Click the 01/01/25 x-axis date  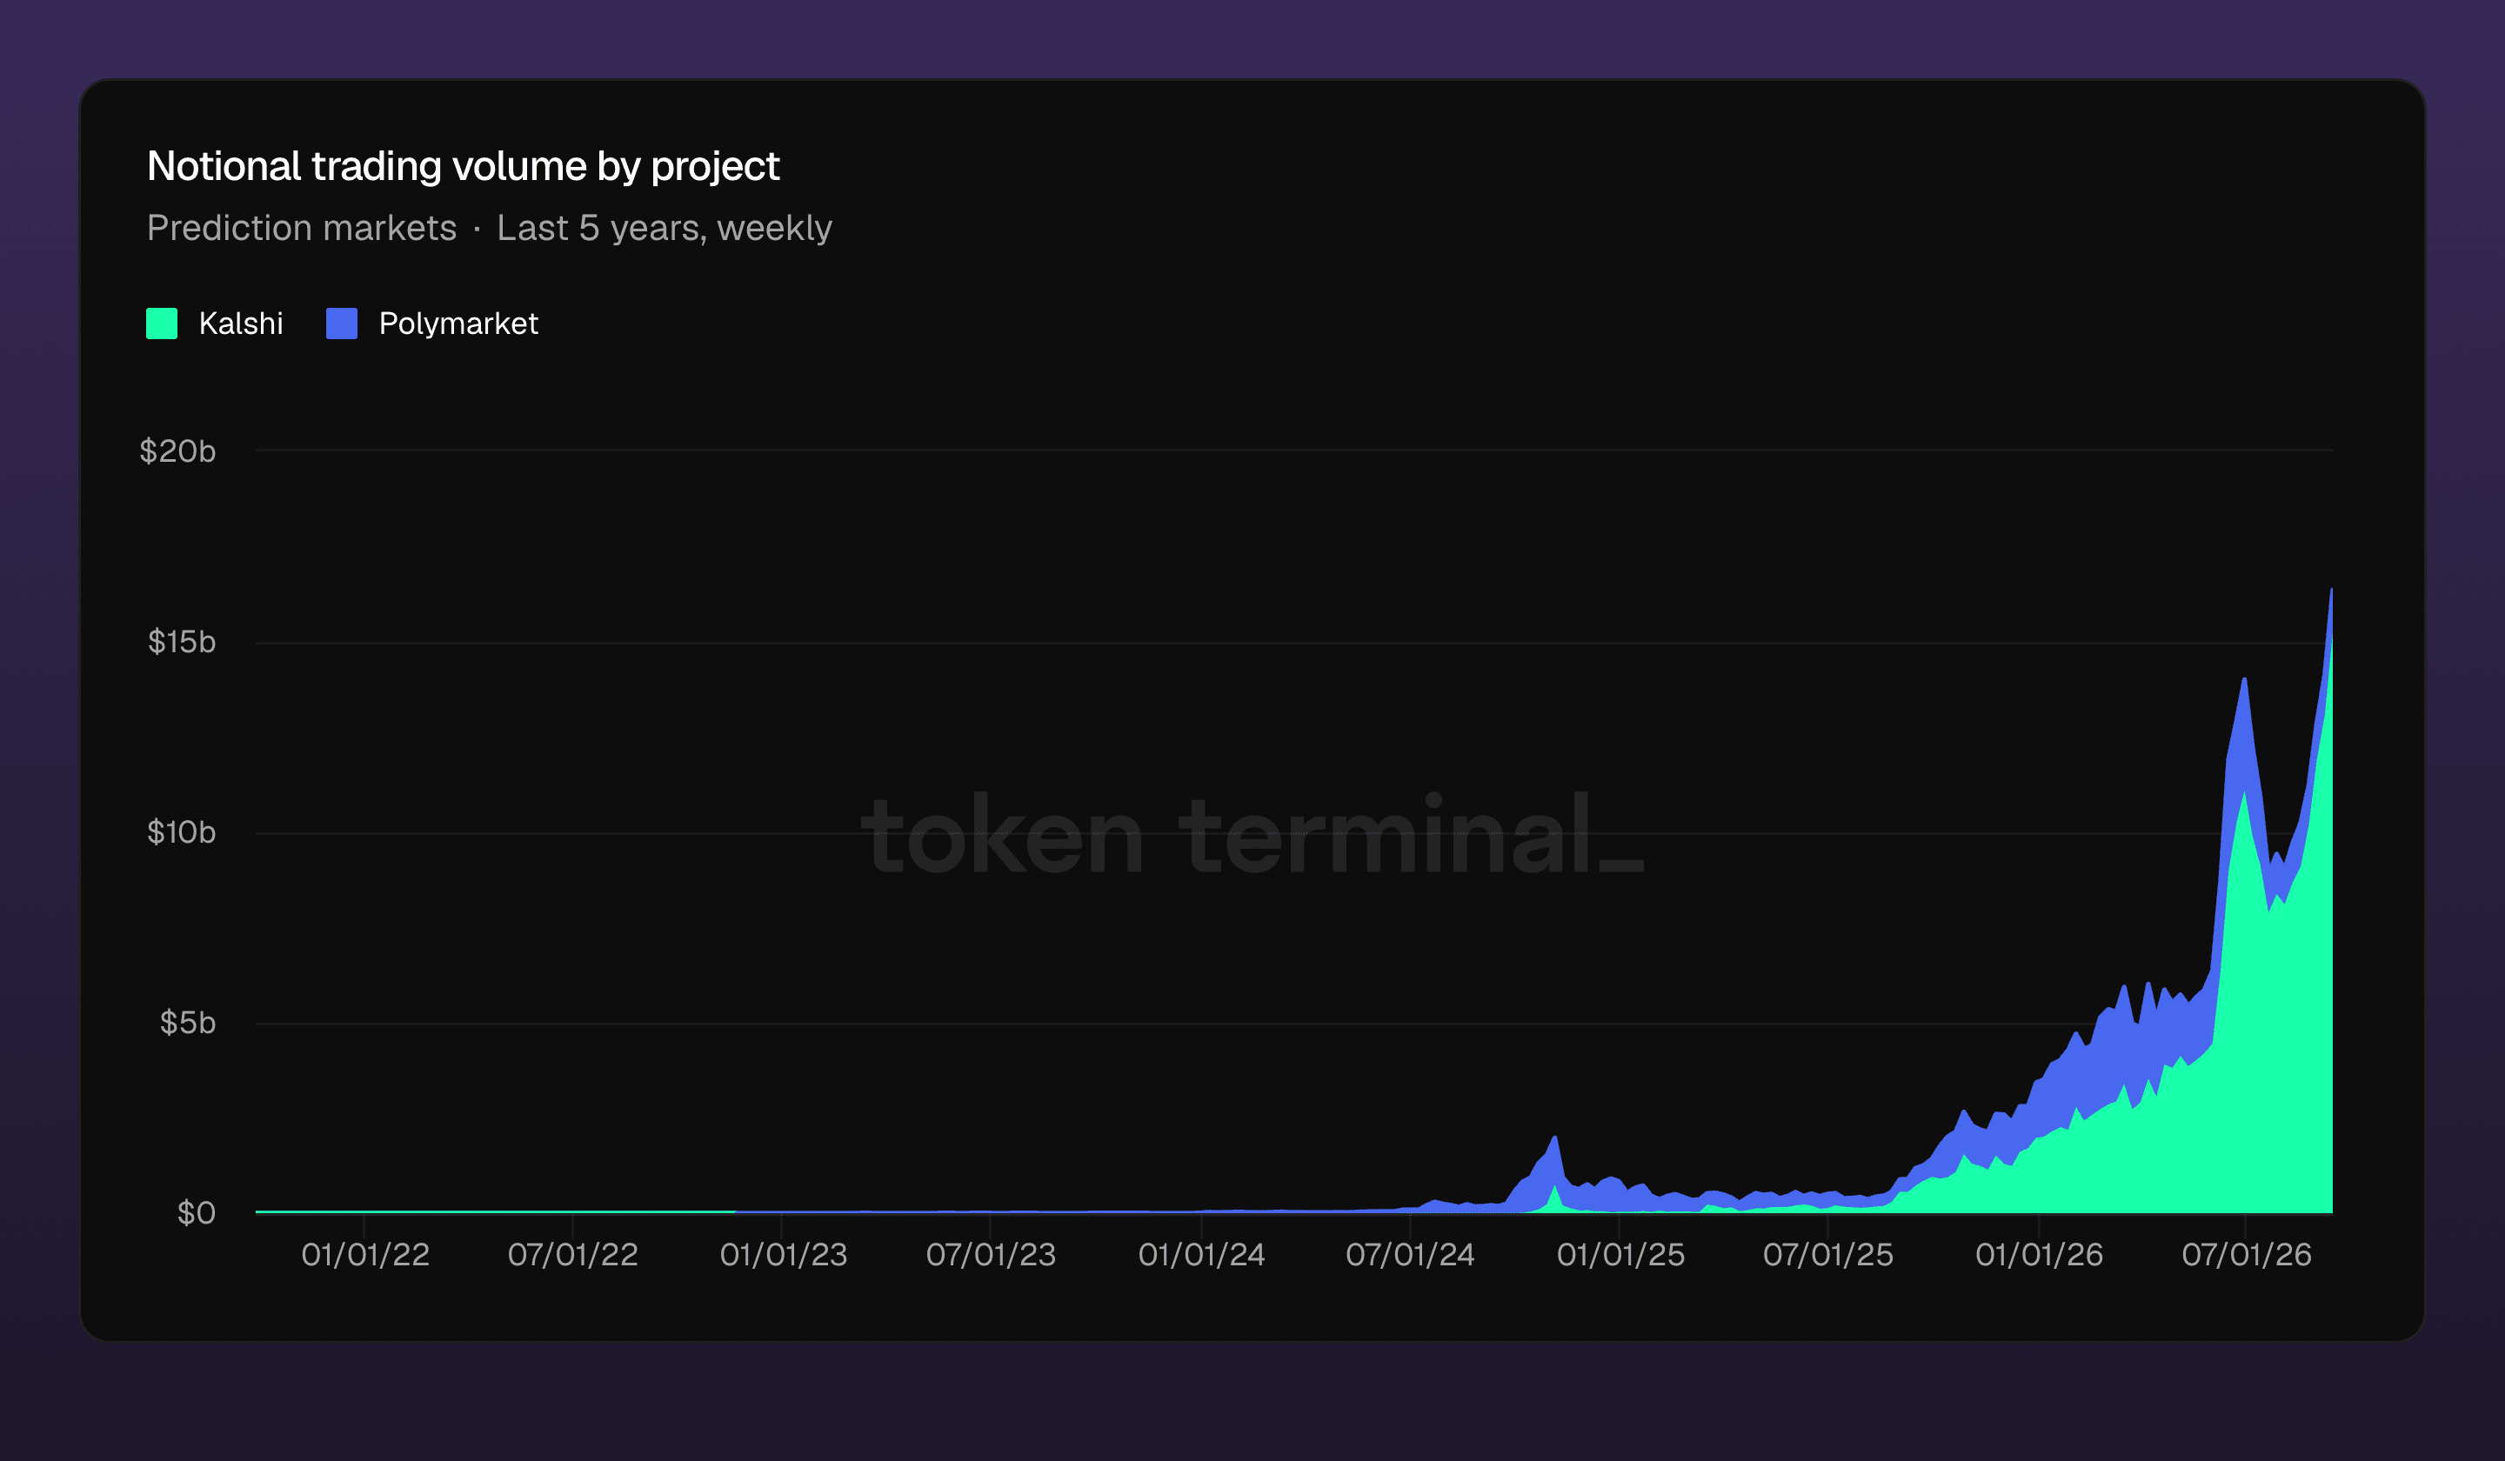point(1621,1254)
